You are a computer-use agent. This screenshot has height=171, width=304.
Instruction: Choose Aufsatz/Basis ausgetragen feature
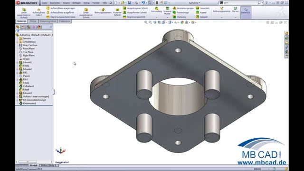coord(60,8)
